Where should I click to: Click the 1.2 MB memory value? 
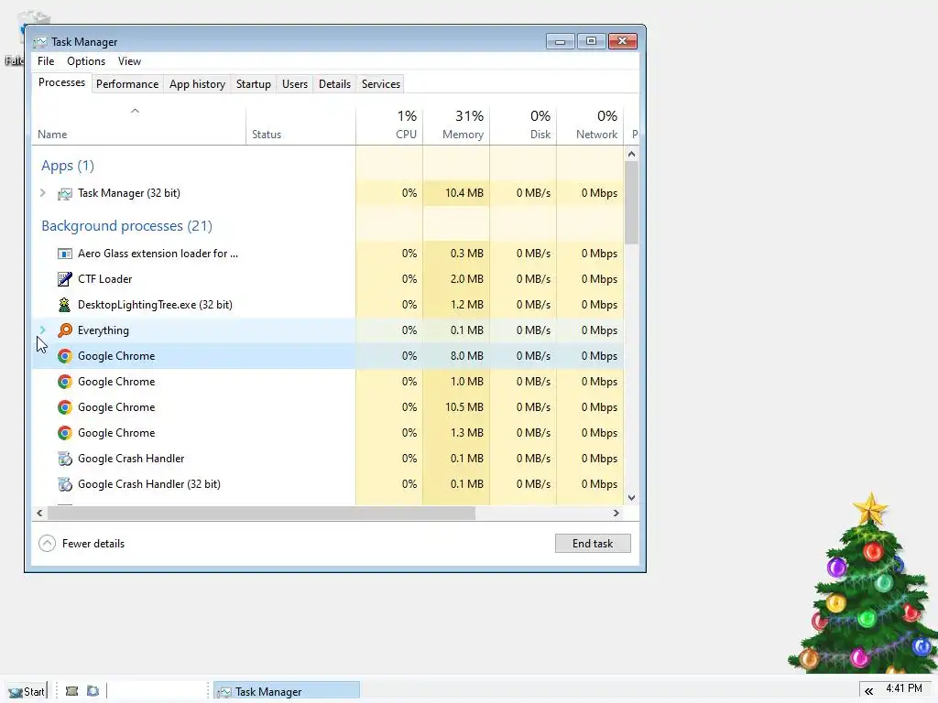(x=466, y=305)
